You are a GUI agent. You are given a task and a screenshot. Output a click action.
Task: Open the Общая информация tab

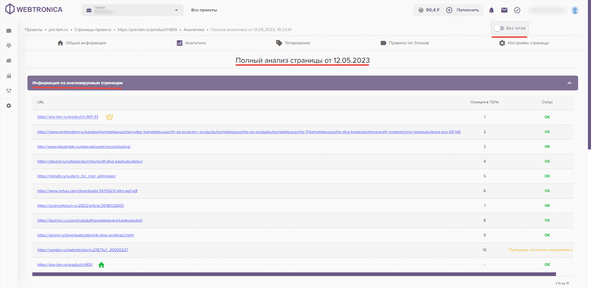82,43
